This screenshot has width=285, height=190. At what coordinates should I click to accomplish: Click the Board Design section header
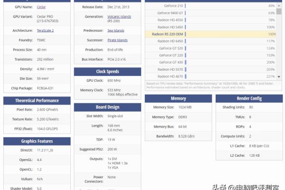(107, 107)
